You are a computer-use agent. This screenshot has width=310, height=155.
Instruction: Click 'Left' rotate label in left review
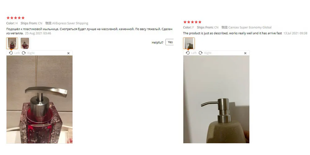click(17, 53)
